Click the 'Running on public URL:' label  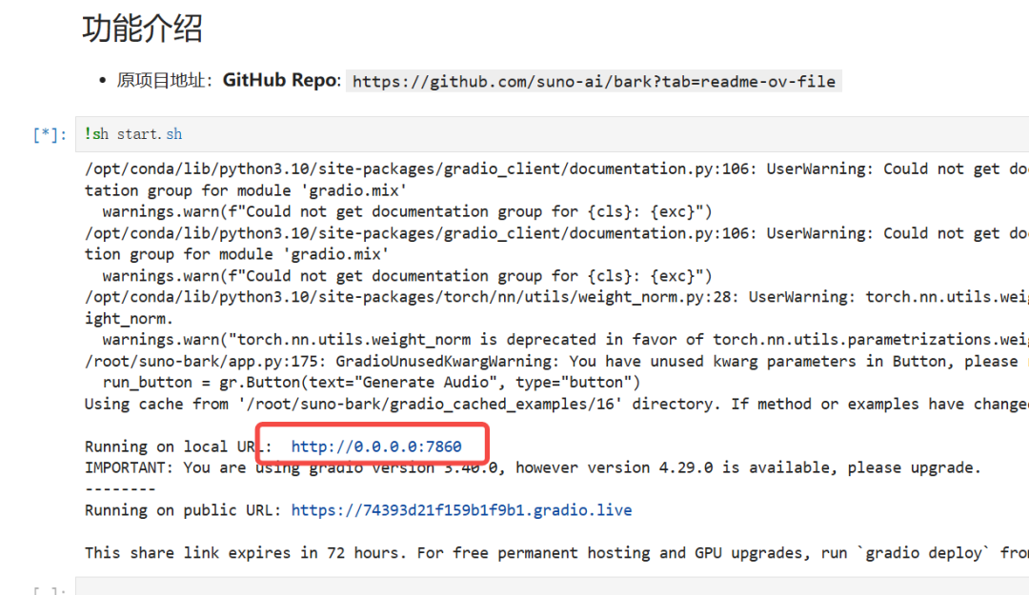(x=183, y=510)
